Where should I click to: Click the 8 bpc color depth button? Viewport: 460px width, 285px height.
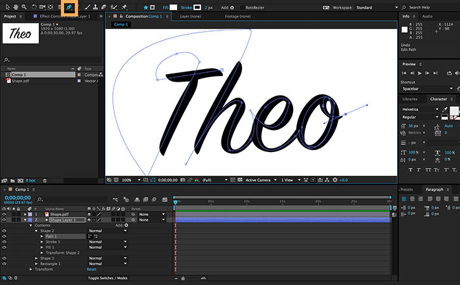30,180
